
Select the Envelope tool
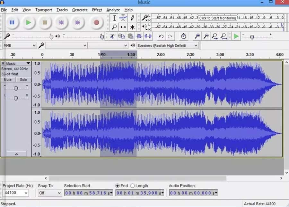[x=123, y=18]
